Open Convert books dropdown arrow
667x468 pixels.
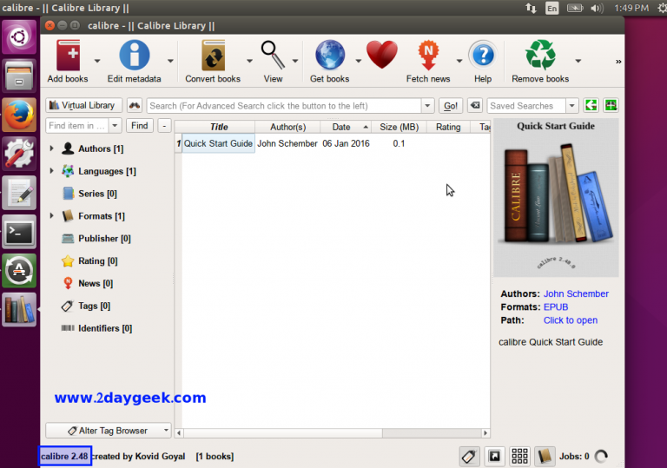(250, 61)
